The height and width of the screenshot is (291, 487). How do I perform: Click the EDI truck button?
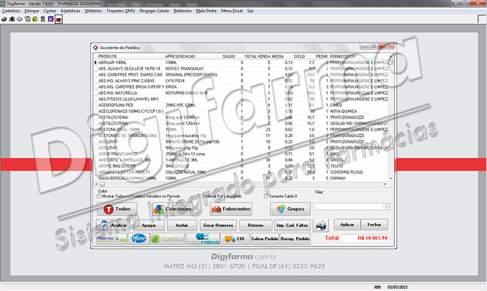click(235, 239)
